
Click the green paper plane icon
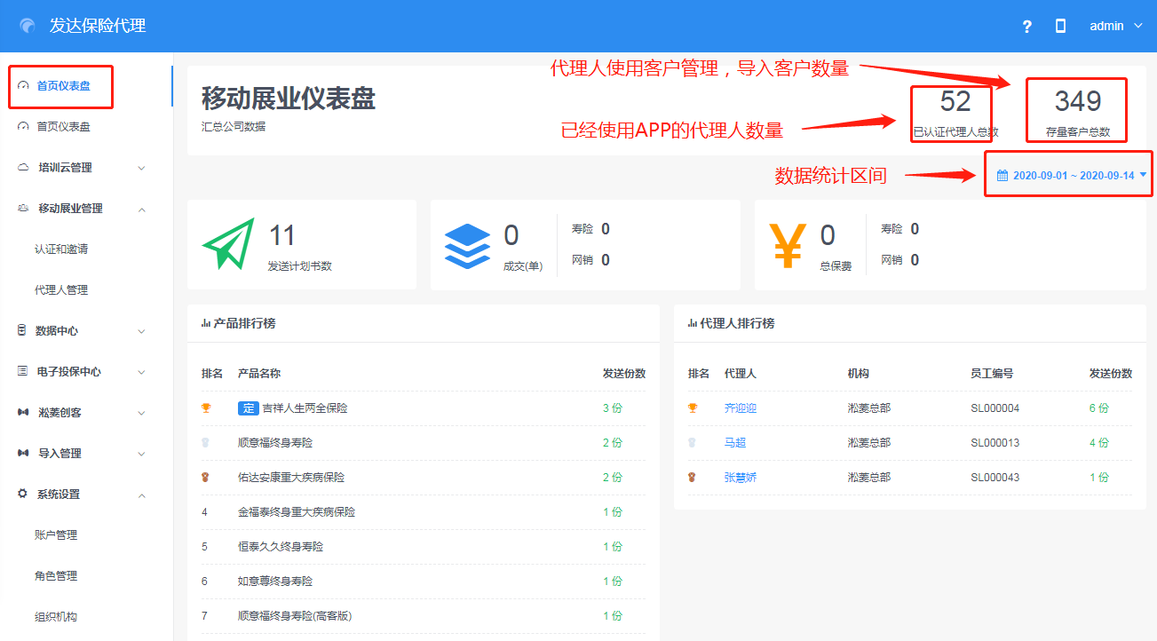(x=228, y=244)
